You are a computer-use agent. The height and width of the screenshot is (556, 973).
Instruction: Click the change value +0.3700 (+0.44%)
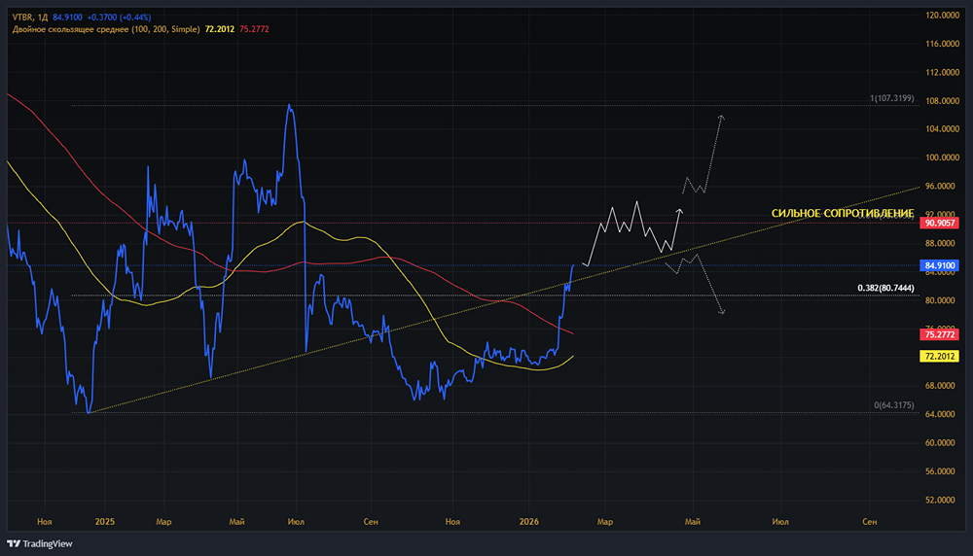point(119,17)
